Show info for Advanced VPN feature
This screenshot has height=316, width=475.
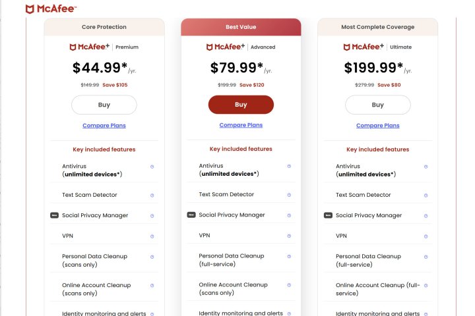289,235
